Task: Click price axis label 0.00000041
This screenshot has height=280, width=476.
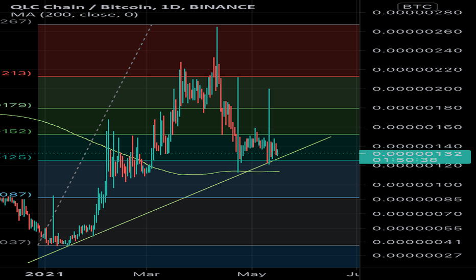Action: click(417, 242)
